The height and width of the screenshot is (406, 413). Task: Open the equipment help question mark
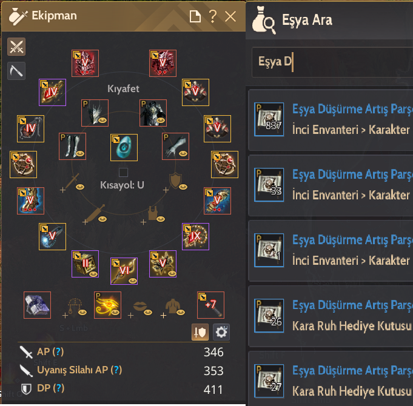[x=213, y=16]
